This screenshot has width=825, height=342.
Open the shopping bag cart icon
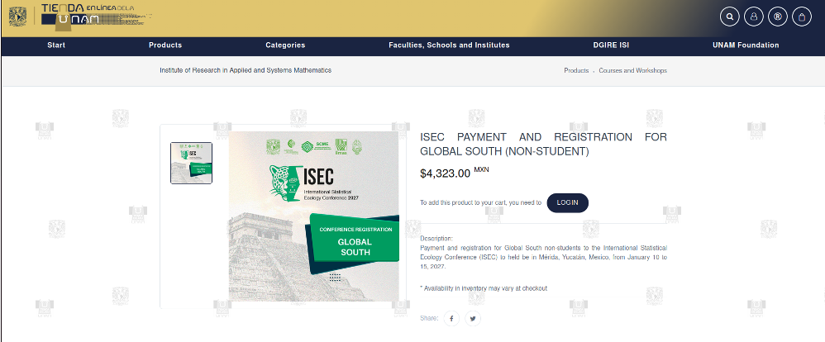[x=802, y=17]
